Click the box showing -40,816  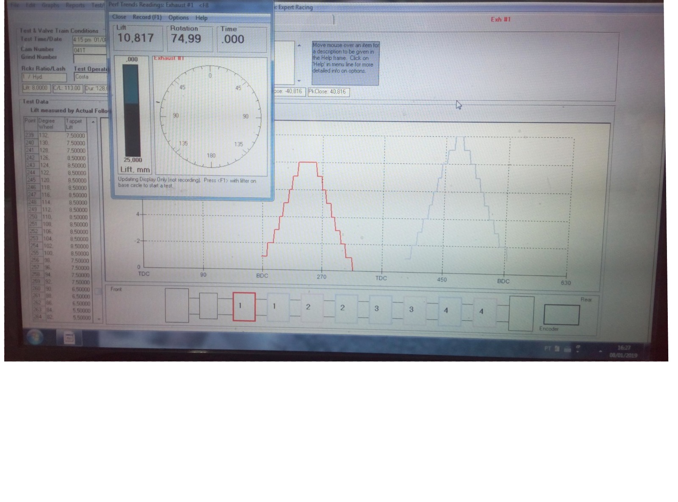pos(289,91)
